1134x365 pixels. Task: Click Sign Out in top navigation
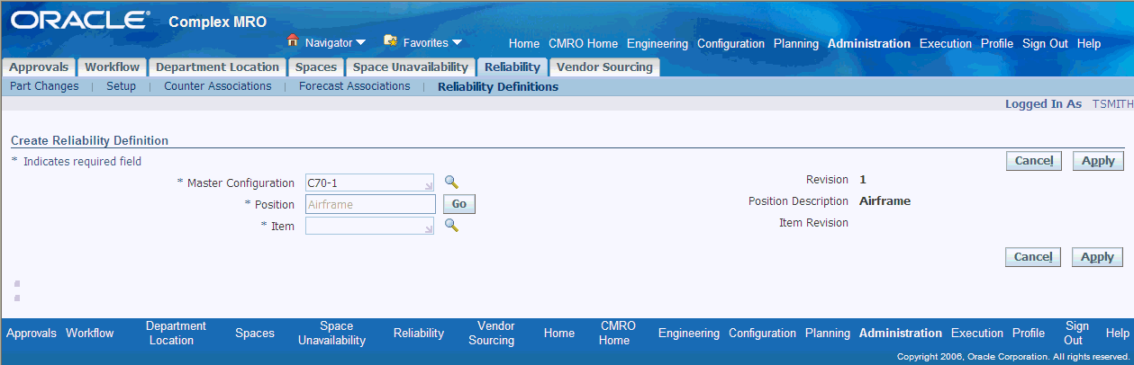click(x=1045, y=43)
